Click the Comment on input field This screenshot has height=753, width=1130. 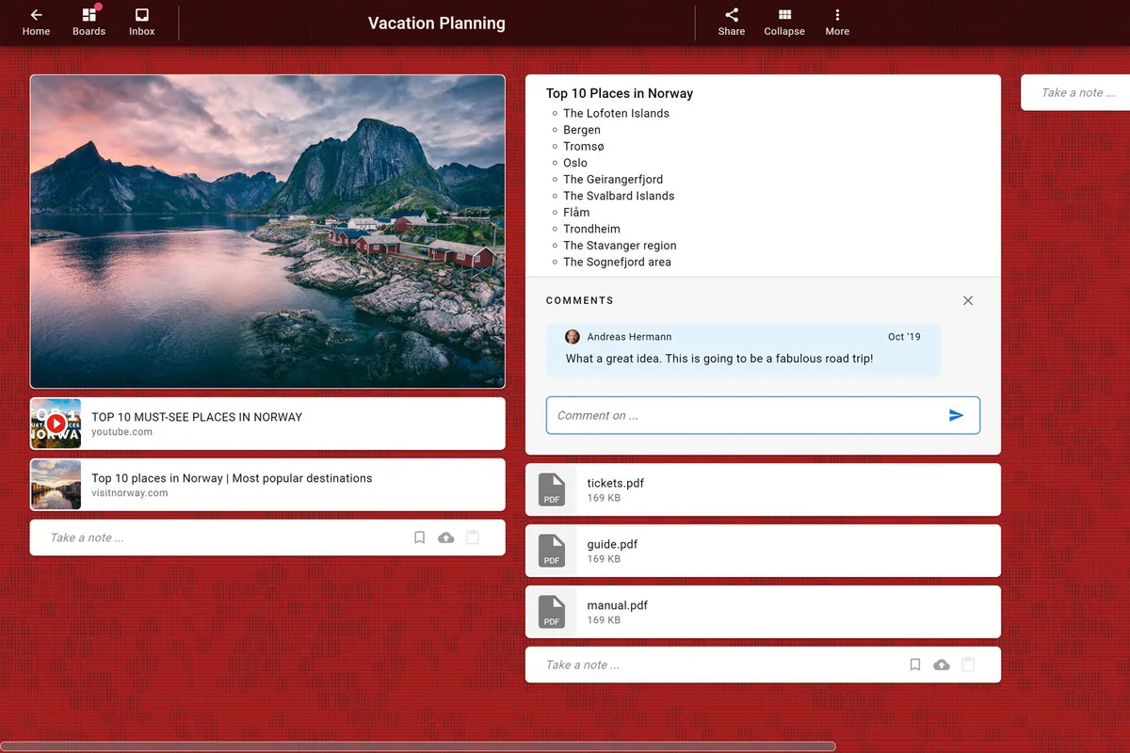(x=744, y=415)
